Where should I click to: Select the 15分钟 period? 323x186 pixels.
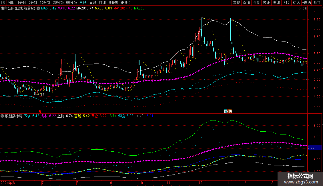(45, 3)
